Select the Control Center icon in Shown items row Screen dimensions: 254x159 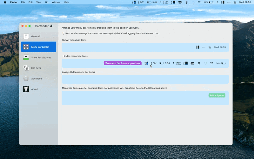[x=210, y=47]
